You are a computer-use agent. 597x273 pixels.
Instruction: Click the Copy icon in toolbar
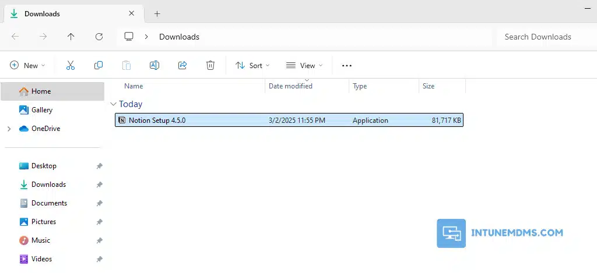click(x=99, y=66)
